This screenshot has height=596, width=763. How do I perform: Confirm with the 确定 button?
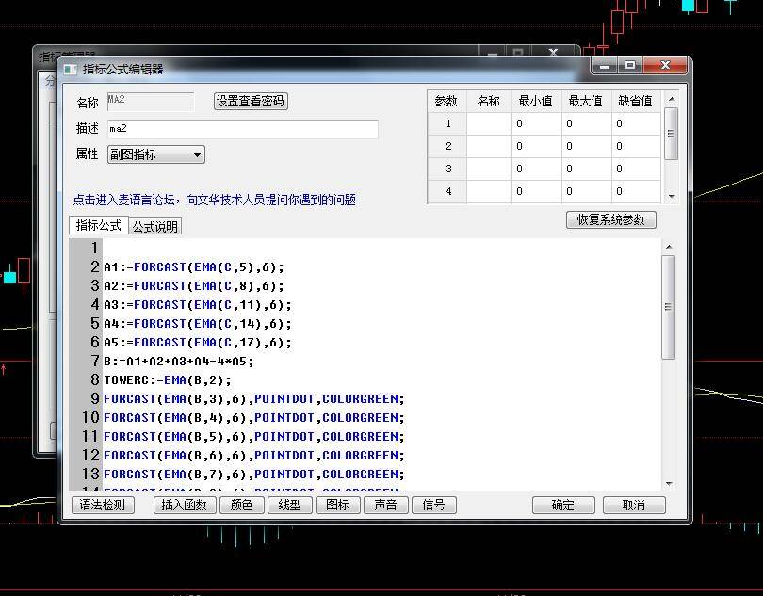[563, 505]
